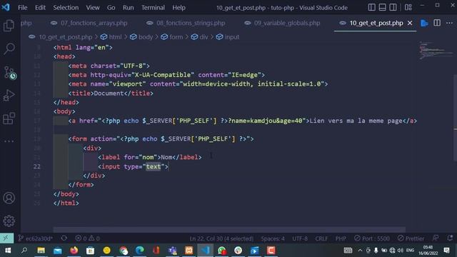Expand the 10_get_et_post.php breadcrumb
This screenshot has width=457, height=257.
(65, 37)
